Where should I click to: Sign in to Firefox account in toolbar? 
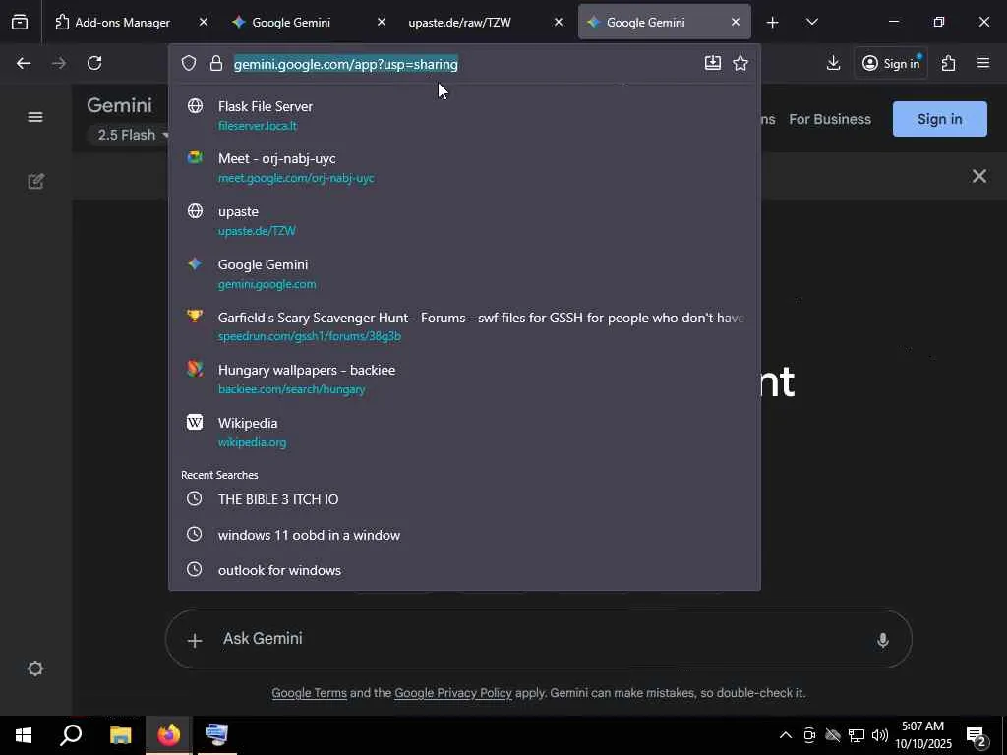coord(891,63)
